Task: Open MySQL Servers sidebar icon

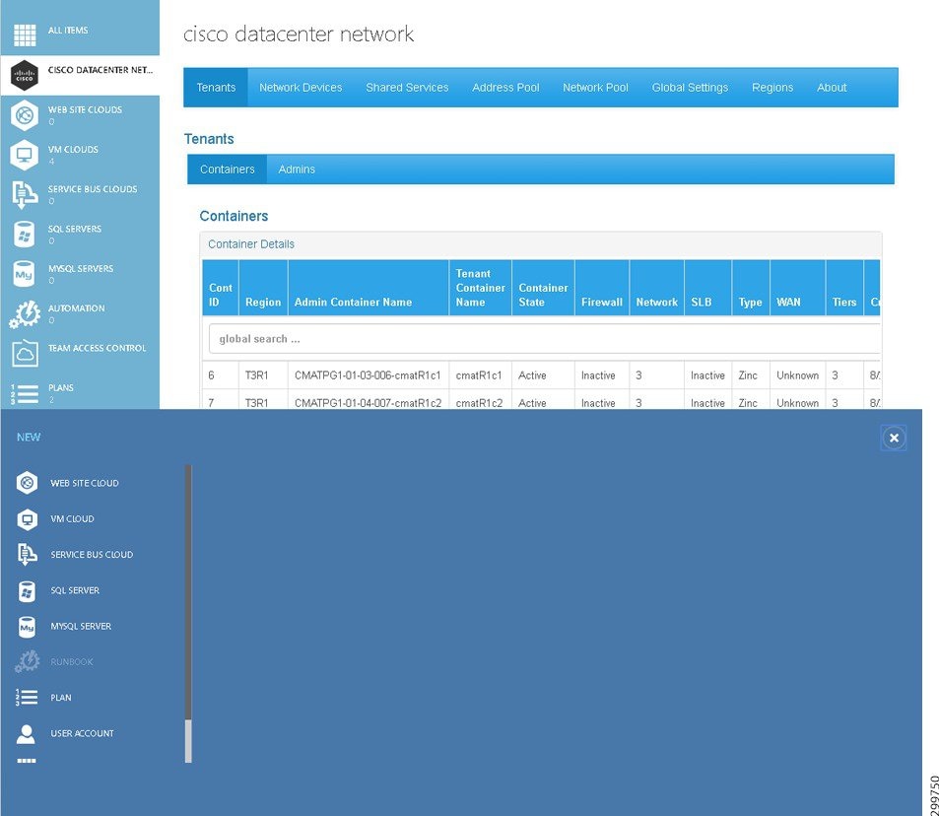Action: click(24, 274)
